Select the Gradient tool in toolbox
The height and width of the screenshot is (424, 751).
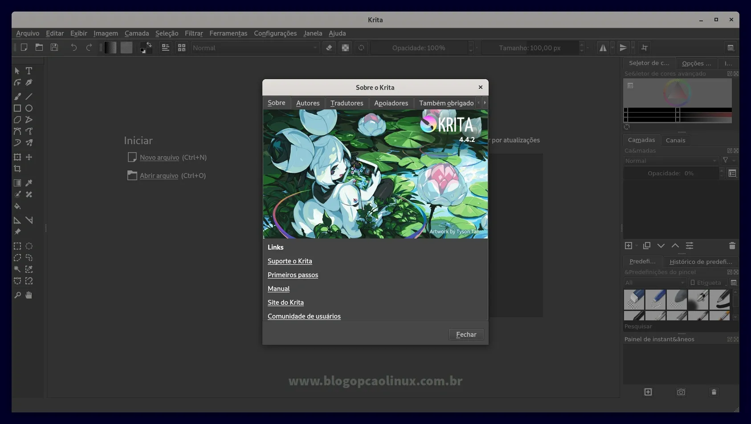coord(17,183)
